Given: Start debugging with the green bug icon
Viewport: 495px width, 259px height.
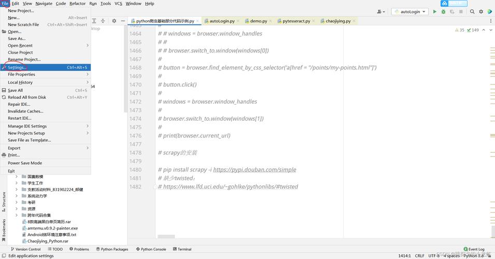Looking at the screenshot, I should click(x=443, y=11).
